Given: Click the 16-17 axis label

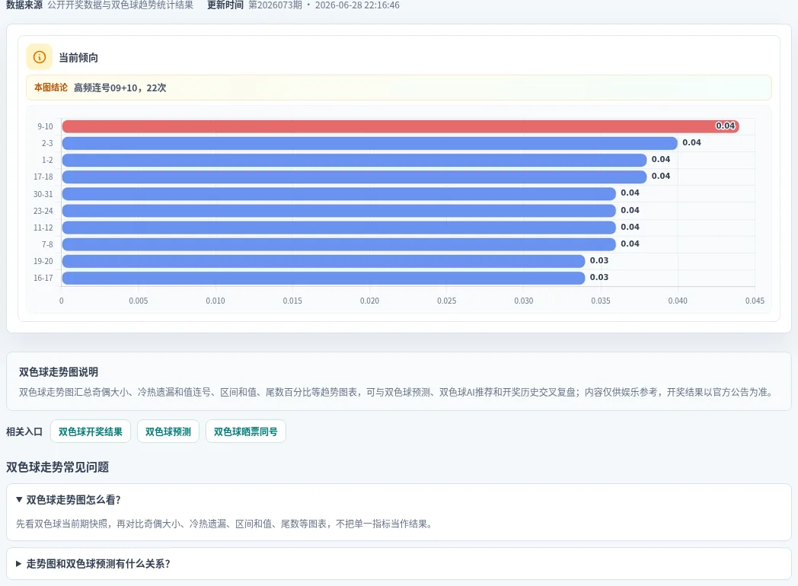Looking at the screenshot, I should pos(43,278).
